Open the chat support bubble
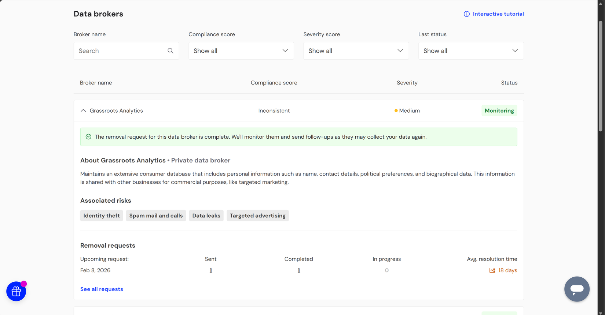The width and height of the screenshot is (605, 315). [577, 289]
